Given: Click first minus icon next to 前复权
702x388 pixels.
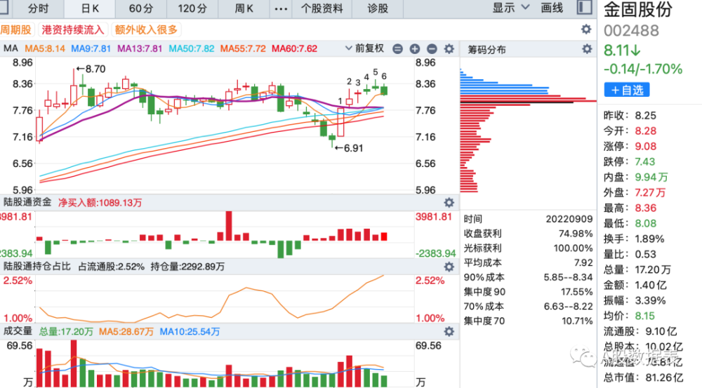Looking at the screenshot, I should [397, 49].
